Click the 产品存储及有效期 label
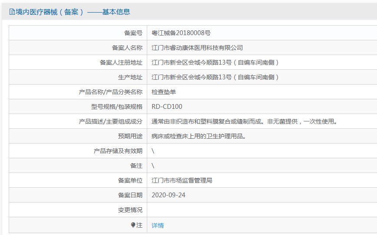This screenshot has width=377, height=235. [118, 151]
